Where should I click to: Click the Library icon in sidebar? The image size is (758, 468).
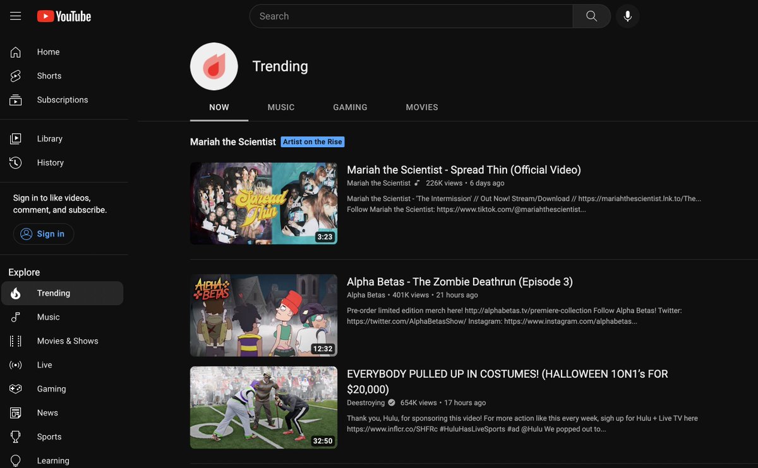point(16,139)
